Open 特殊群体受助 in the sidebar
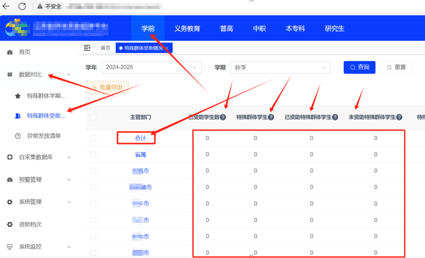The image size is (425, 258). coord(47,116)
